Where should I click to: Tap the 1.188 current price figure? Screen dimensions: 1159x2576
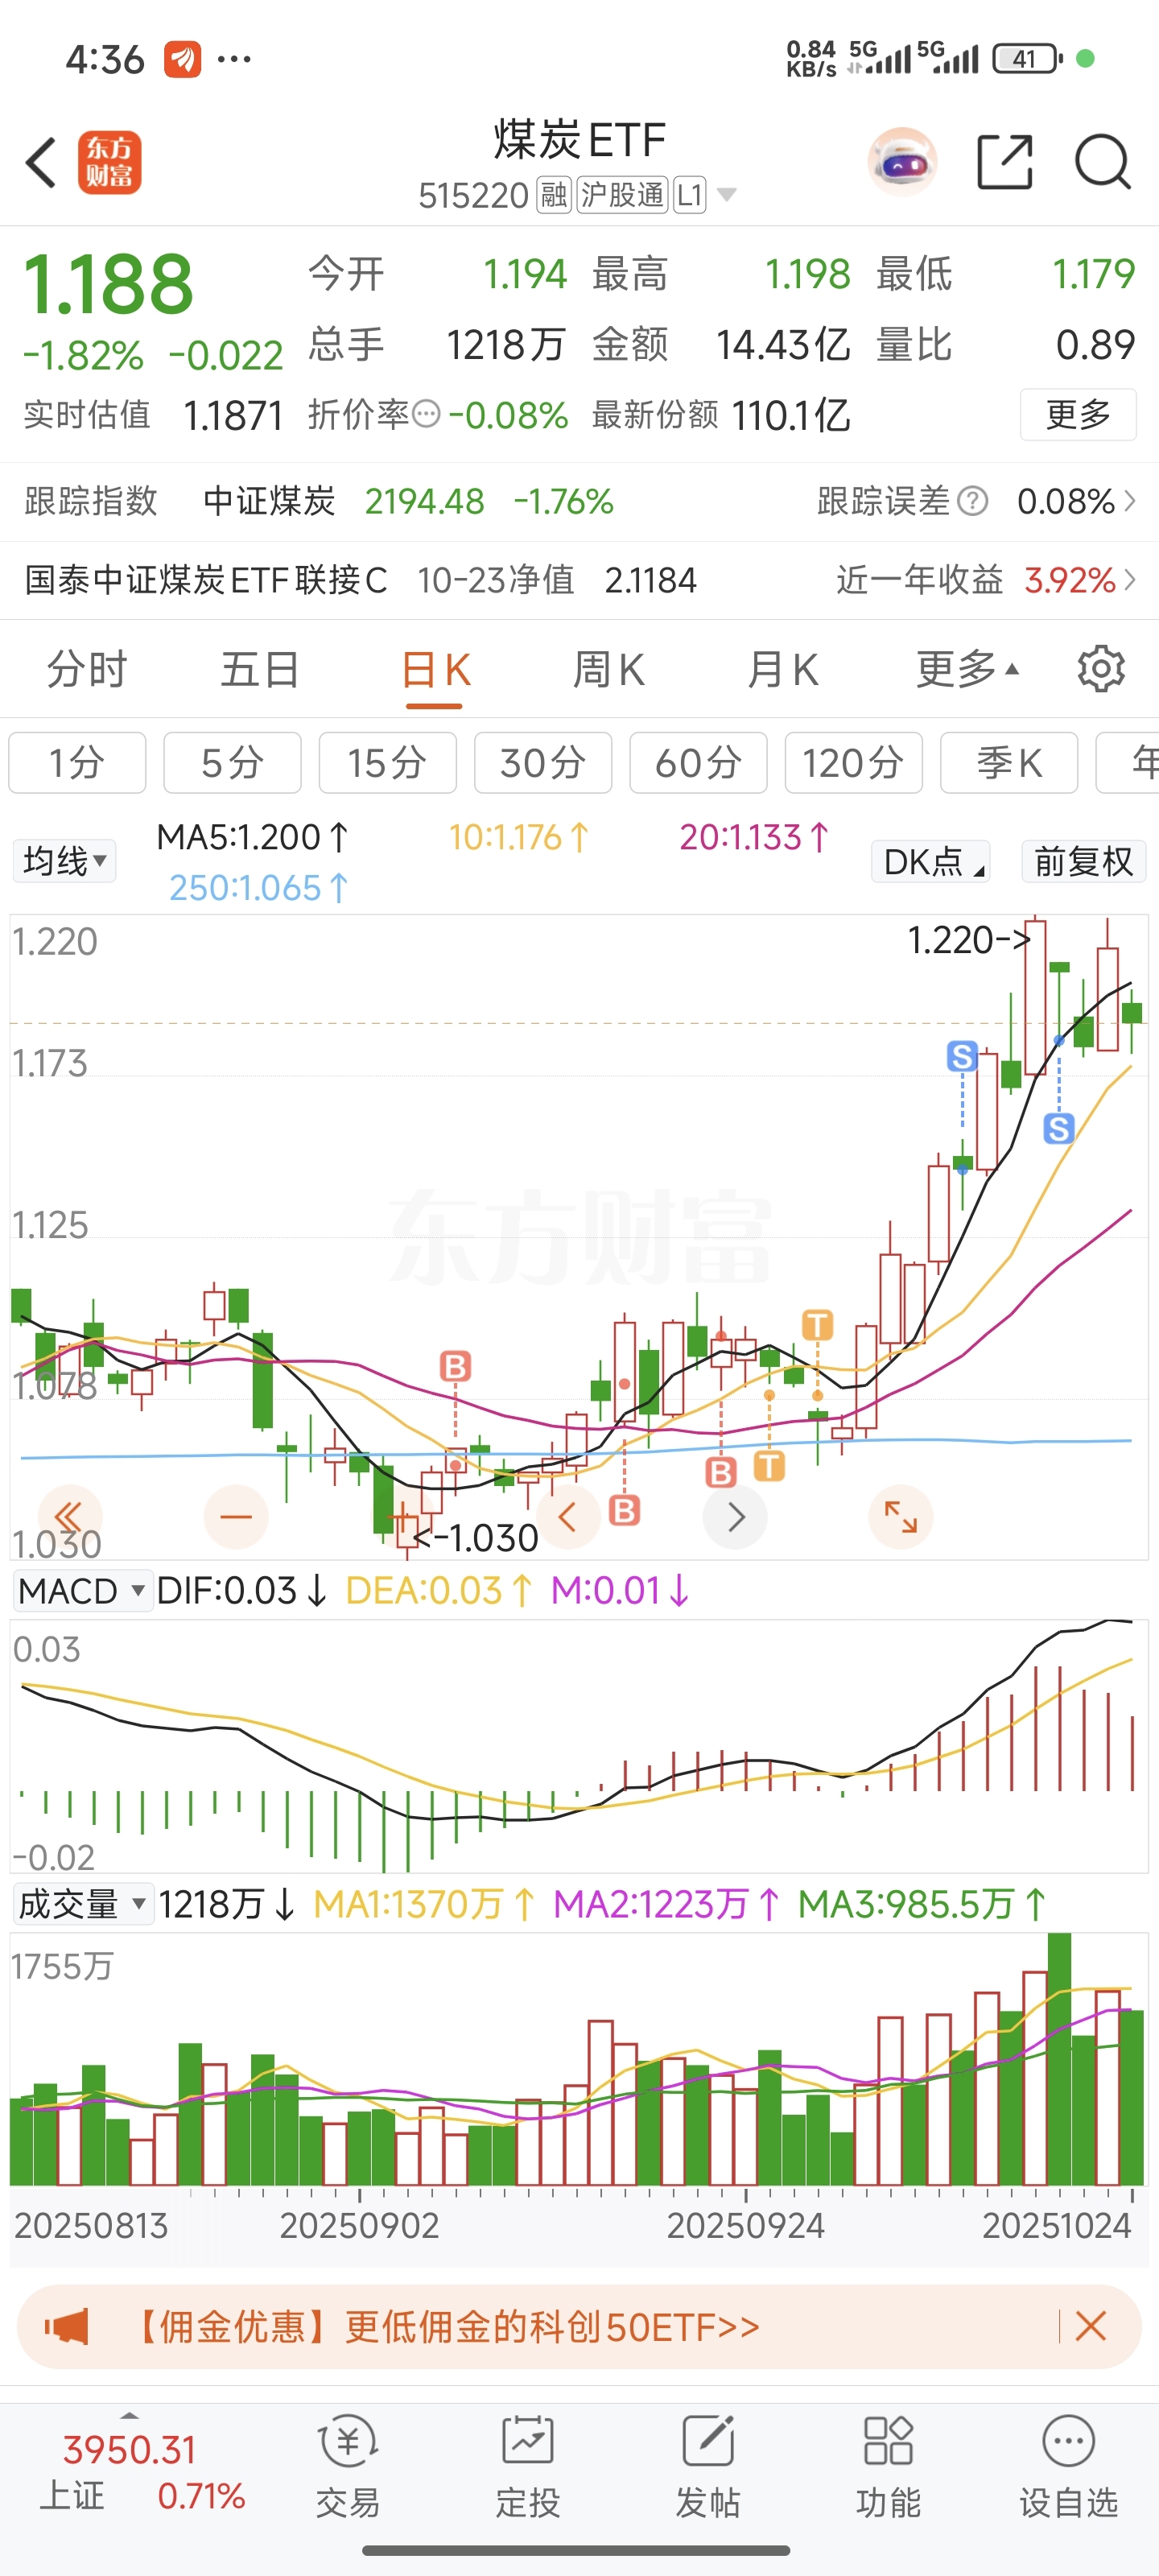point(108,284)
